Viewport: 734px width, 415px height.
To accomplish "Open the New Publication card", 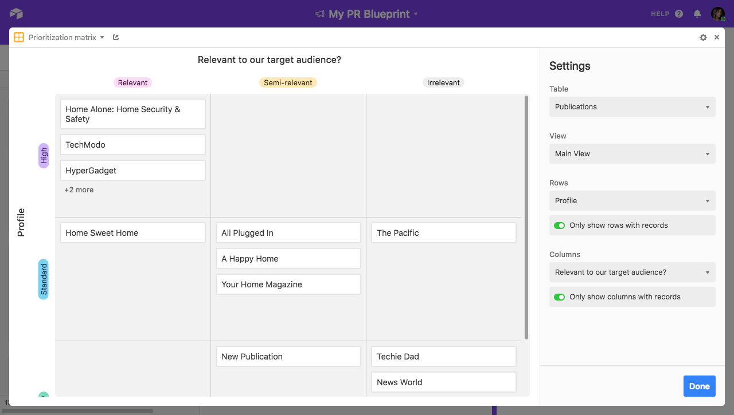I will [288, 357].
